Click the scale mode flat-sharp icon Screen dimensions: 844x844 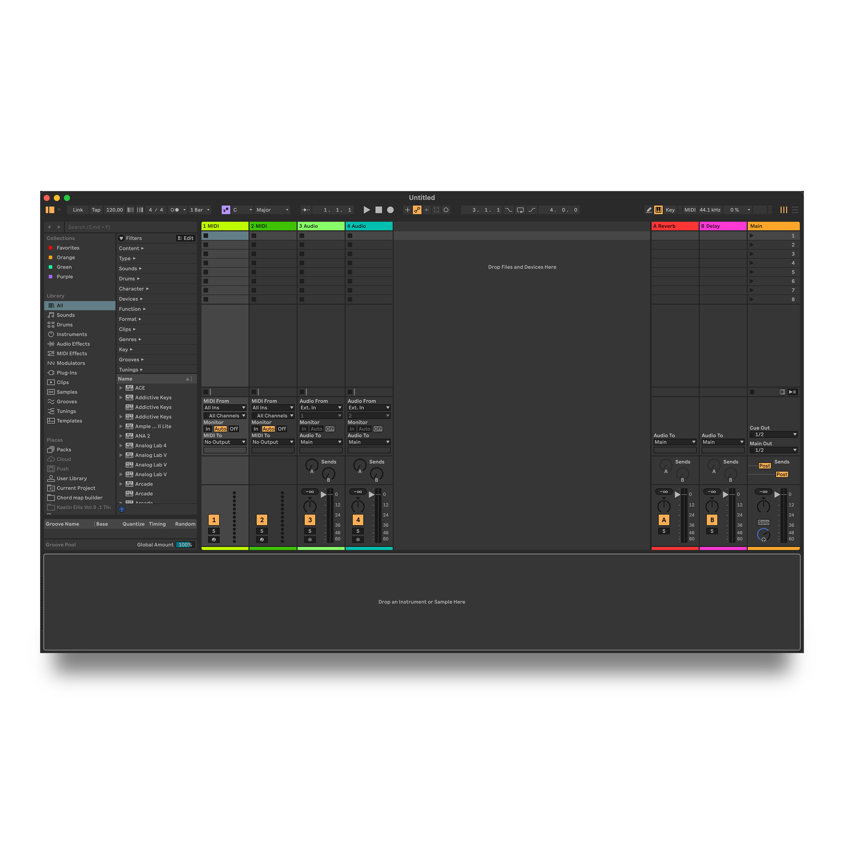225,210
